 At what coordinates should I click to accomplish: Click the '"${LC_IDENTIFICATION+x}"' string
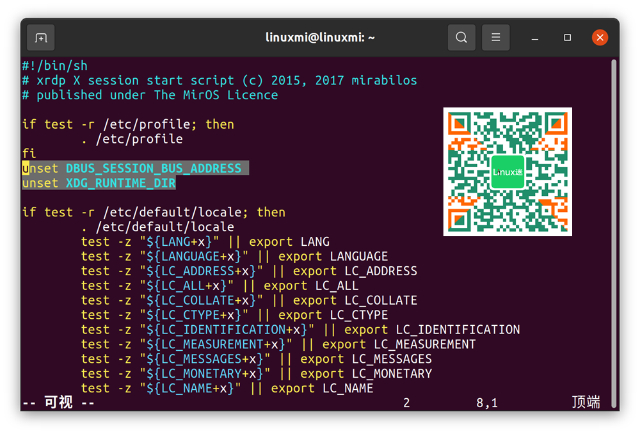coord(227,330)
